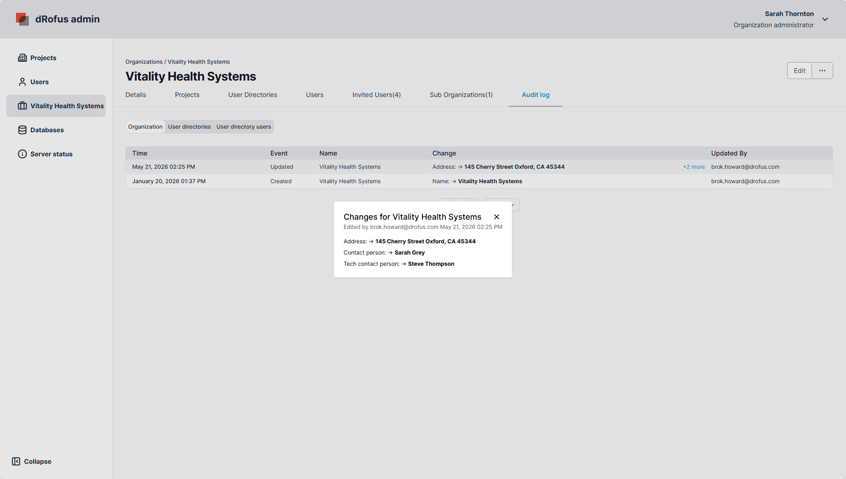The height and width of the screenshot is (479, 846).
Task: Open the Sub Organizations(1) tab
Action: tap(461, 95)
